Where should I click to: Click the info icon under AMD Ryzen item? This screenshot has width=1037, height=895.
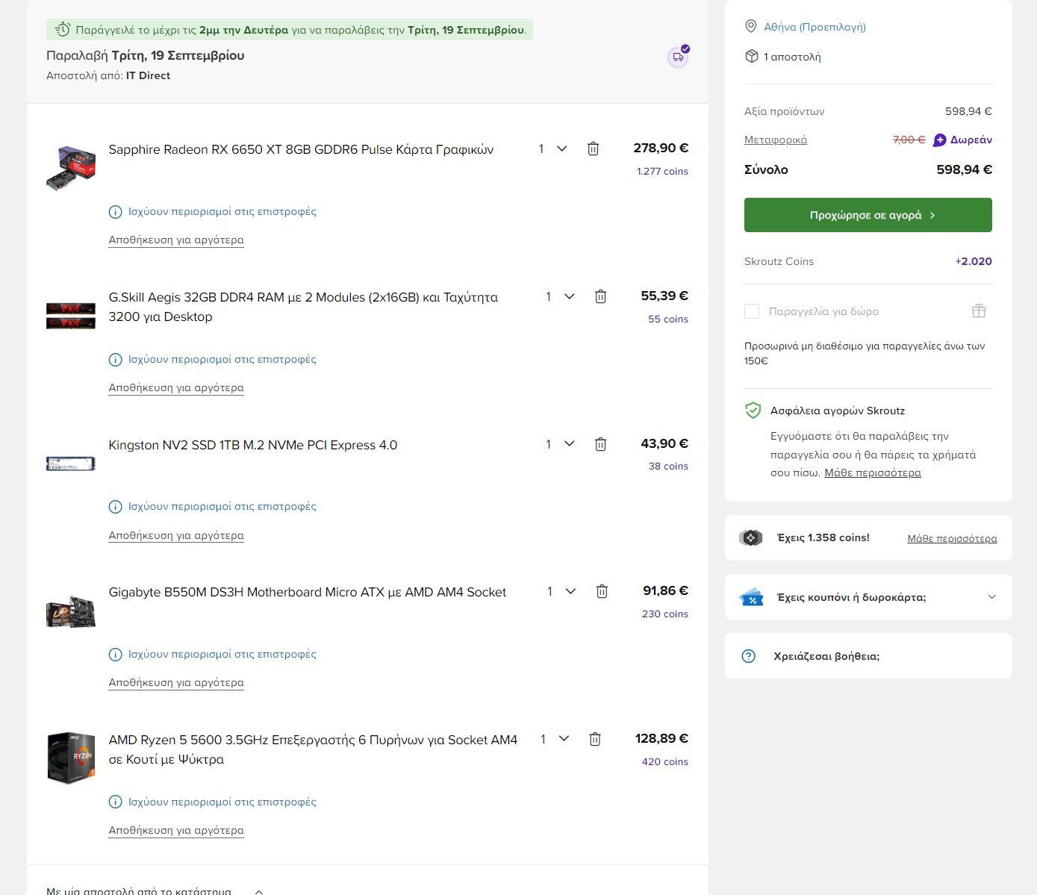(116, 802)
